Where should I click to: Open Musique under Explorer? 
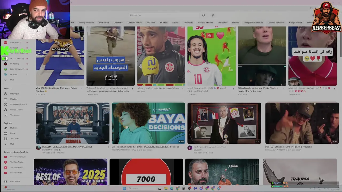pos(14,128)
